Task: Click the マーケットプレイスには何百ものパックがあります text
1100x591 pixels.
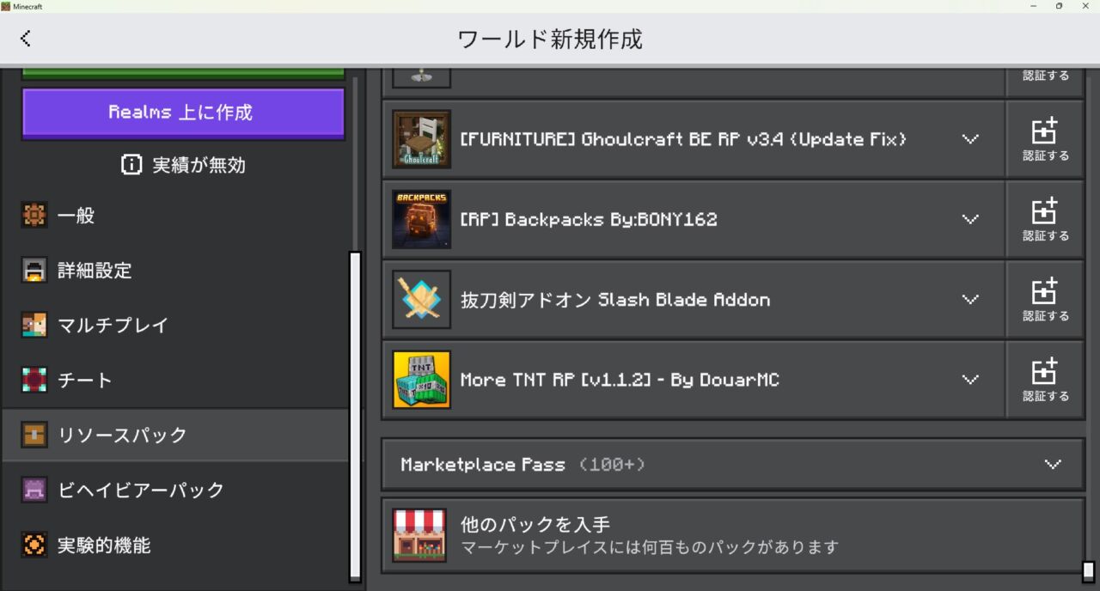Action: 650,547
